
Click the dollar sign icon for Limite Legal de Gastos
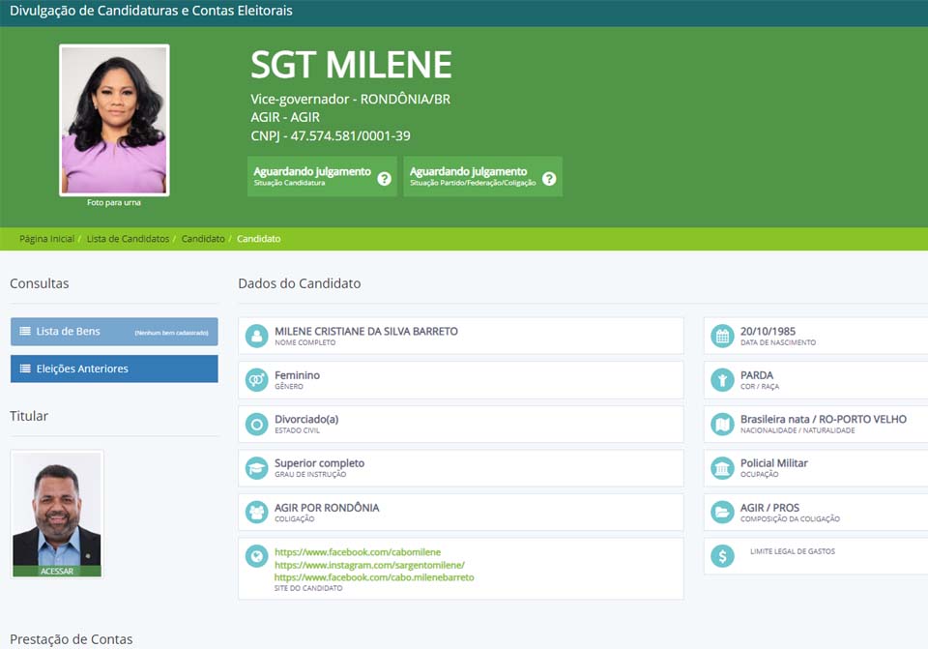[x=721, y=556]
